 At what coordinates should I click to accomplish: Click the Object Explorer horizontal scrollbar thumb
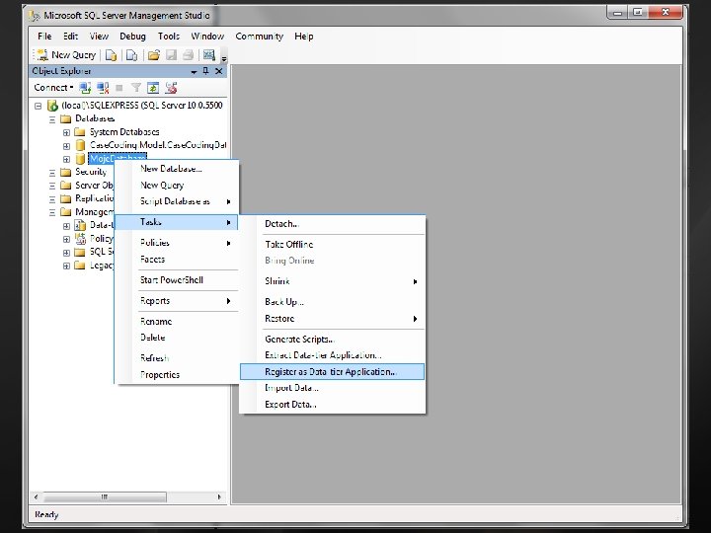pos(105,497)
